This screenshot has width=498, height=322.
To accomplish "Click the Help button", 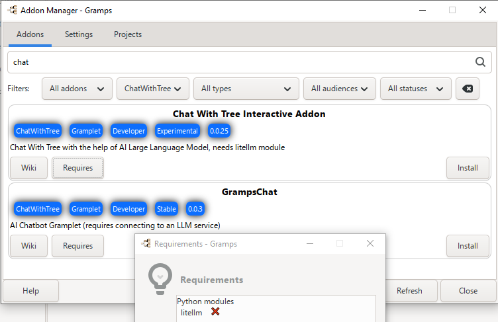I will (x=31, y=291).
